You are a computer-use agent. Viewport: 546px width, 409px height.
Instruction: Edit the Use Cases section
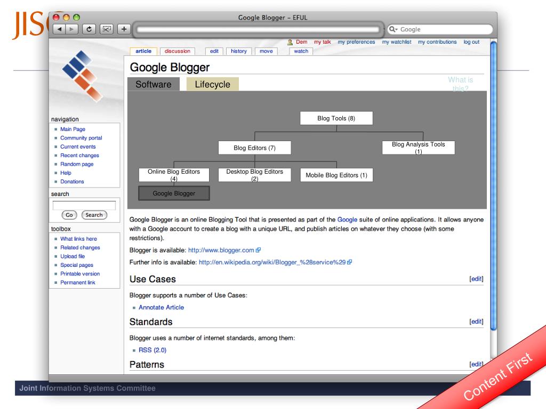point(476,279)
